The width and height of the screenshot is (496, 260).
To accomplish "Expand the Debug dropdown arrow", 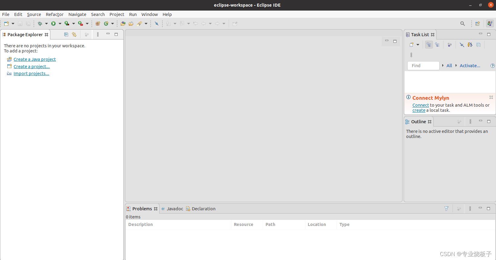I will (x=46, y=23).
